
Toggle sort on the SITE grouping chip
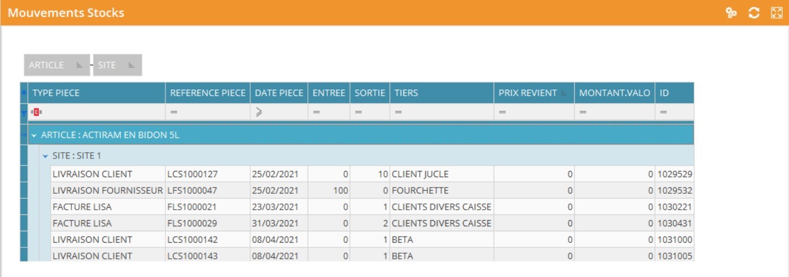pos(131,66)
